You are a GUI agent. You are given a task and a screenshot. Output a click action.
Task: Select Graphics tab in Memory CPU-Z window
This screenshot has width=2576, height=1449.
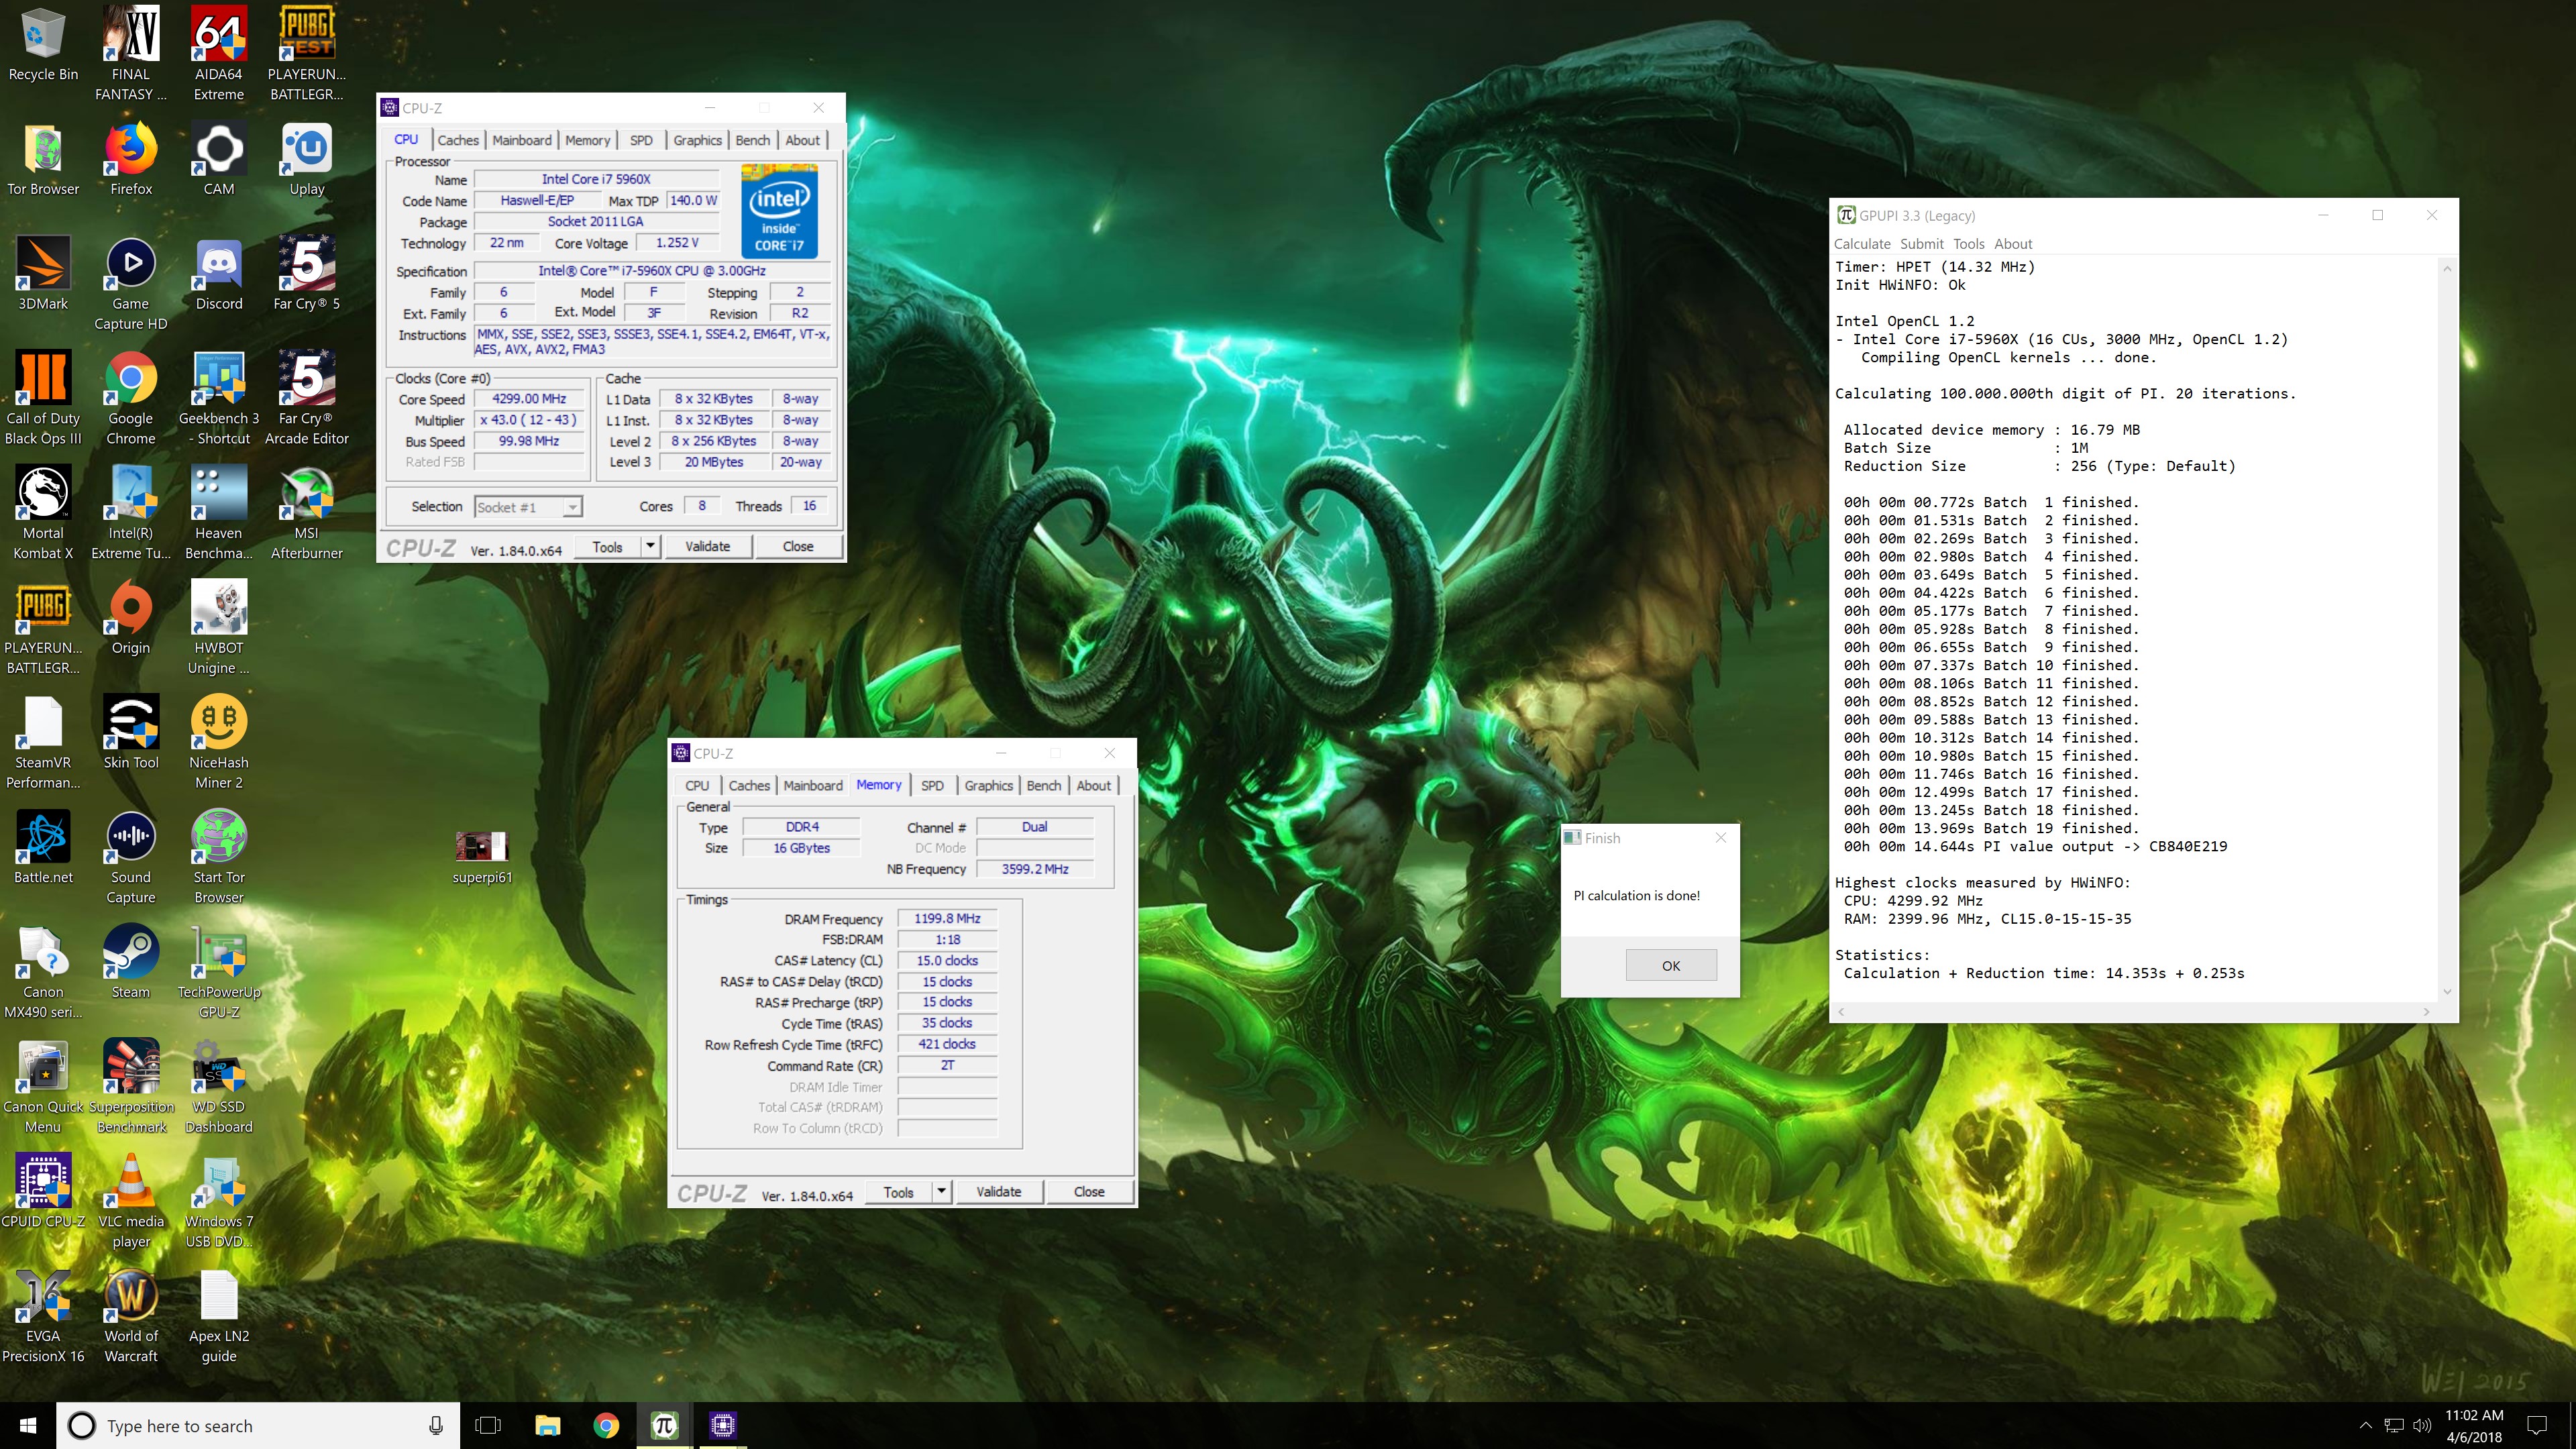[988, 785]
